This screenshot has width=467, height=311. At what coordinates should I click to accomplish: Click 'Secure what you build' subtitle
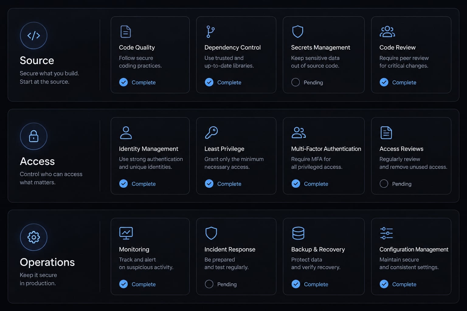click(49, 73)
